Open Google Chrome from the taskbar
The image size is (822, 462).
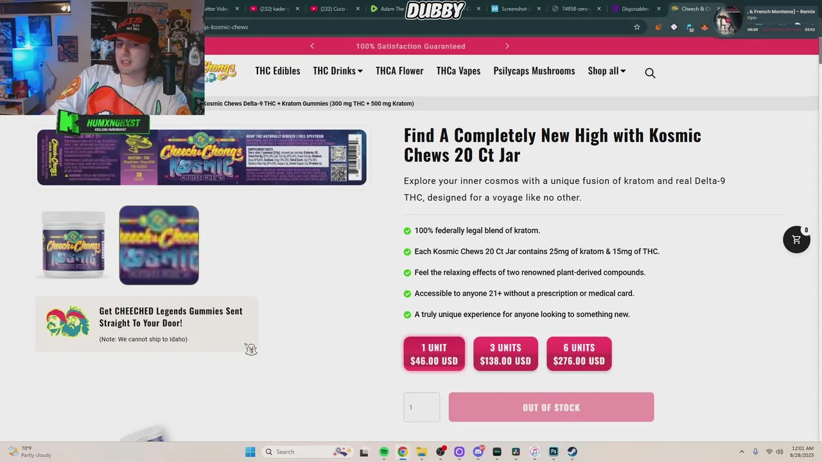[x=403, y=452]
